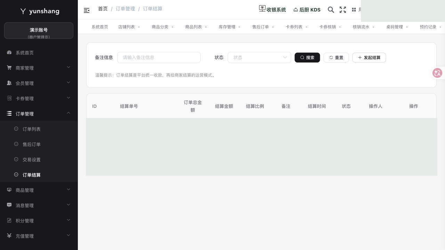
Task: Close the 卡券核销 tab
Action: click(x=340, y=27)
